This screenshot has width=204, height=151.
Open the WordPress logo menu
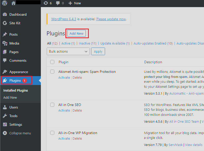tap(5, 3)
